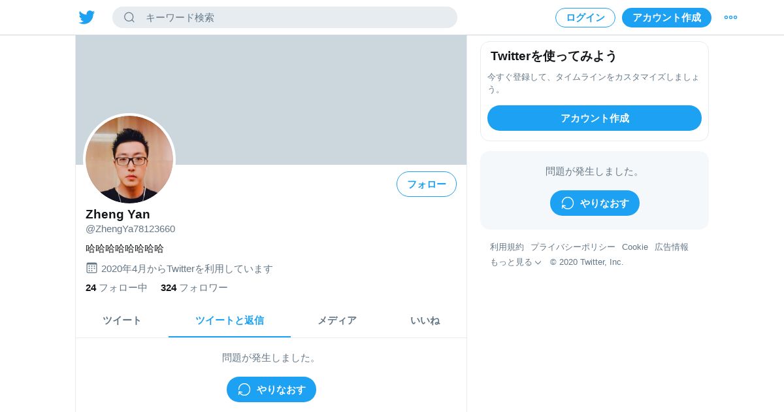
Task: Click the ログイン button
Action: [x=585, y=18]
